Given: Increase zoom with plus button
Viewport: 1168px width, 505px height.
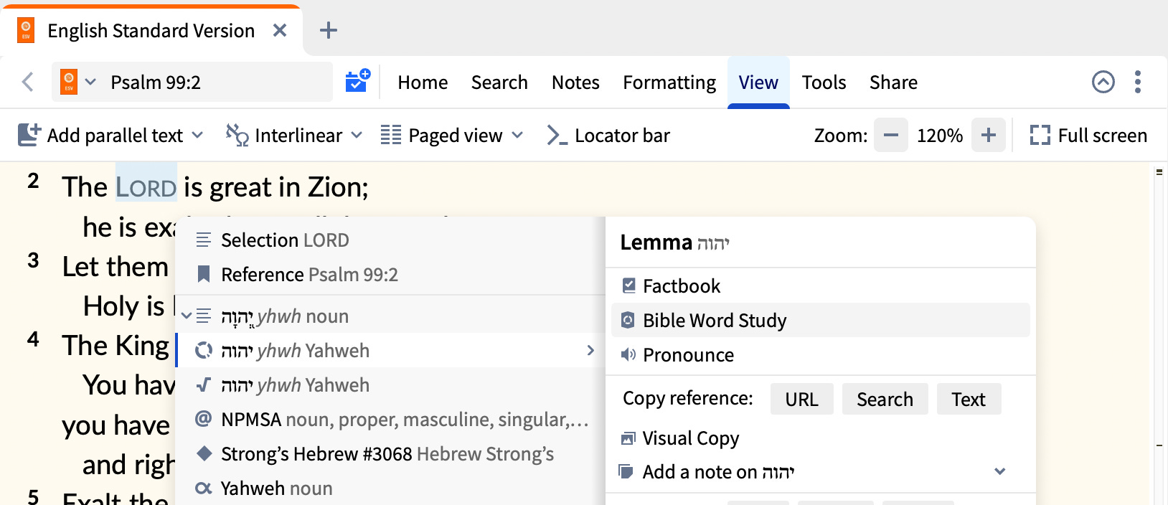Looking at the screenshot, I should (988, 135).
